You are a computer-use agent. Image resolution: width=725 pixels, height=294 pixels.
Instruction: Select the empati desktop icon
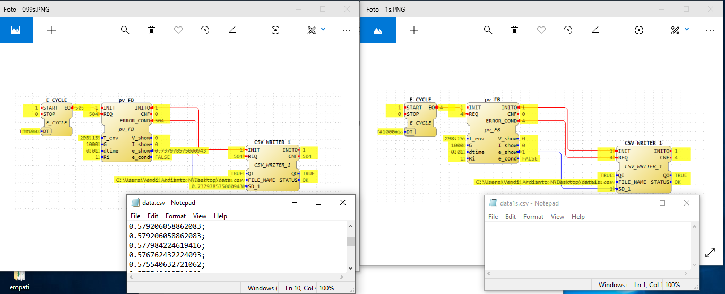19,280
